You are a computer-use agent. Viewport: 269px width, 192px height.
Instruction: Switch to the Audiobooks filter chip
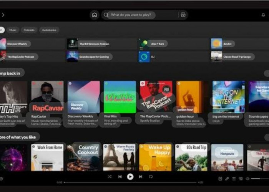49,30
